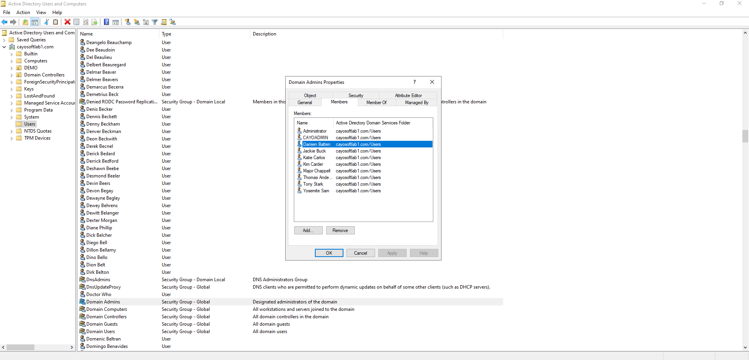The image size is (749, 360).
Task: Click the Find objects magnifier icon
Action: pos(164,22)
